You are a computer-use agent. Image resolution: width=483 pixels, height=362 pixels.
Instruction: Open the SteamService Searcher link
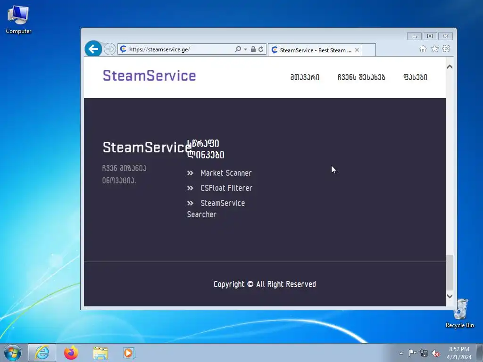(216, 209)
